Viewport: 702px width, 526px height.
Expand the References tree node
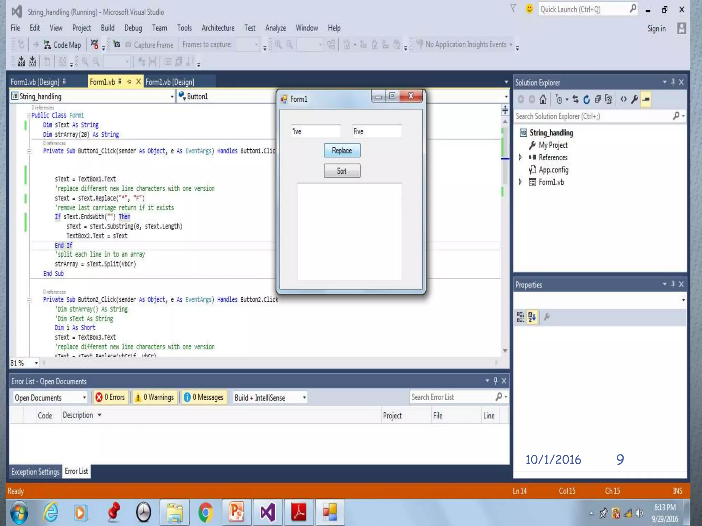click(x=520, y=157)
